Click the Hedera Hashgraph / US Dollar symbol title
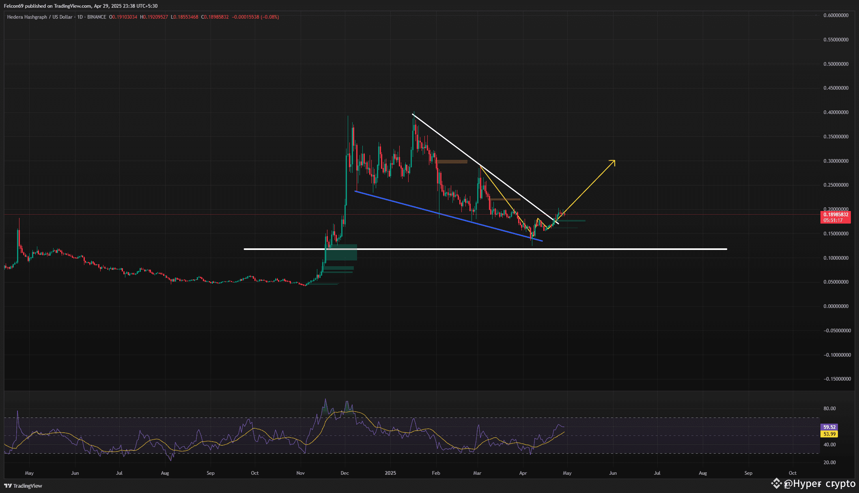 click(x=39, y=17)
